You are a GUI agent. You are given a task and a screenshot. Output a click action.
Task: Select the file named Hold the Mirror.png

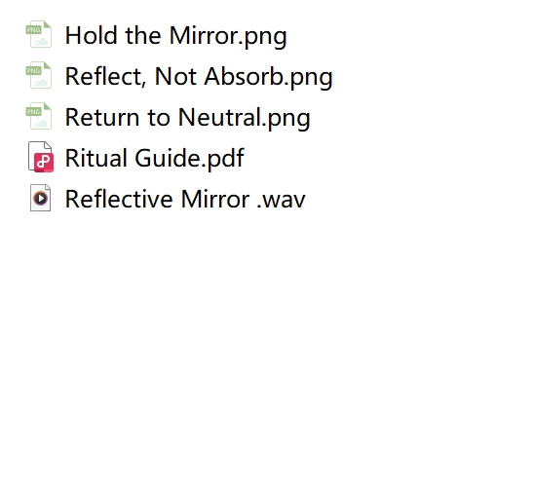(x=176, y=36)
